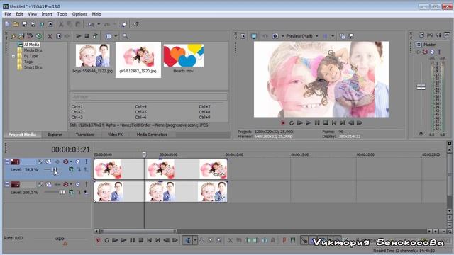Toggle Enable Snapping in timeline toolbar
The width and height of the screenshot is (454, 255).
[304, 240]
